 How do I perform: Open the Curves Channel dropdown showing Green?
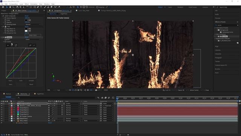click(33, 39)
